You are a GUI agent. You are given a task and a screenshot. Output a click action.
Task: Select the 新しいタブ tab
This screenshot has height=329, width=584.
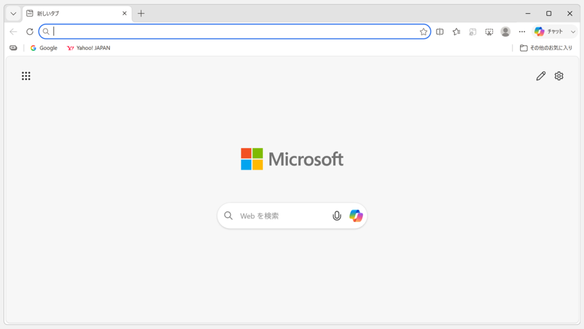point(77,14)
